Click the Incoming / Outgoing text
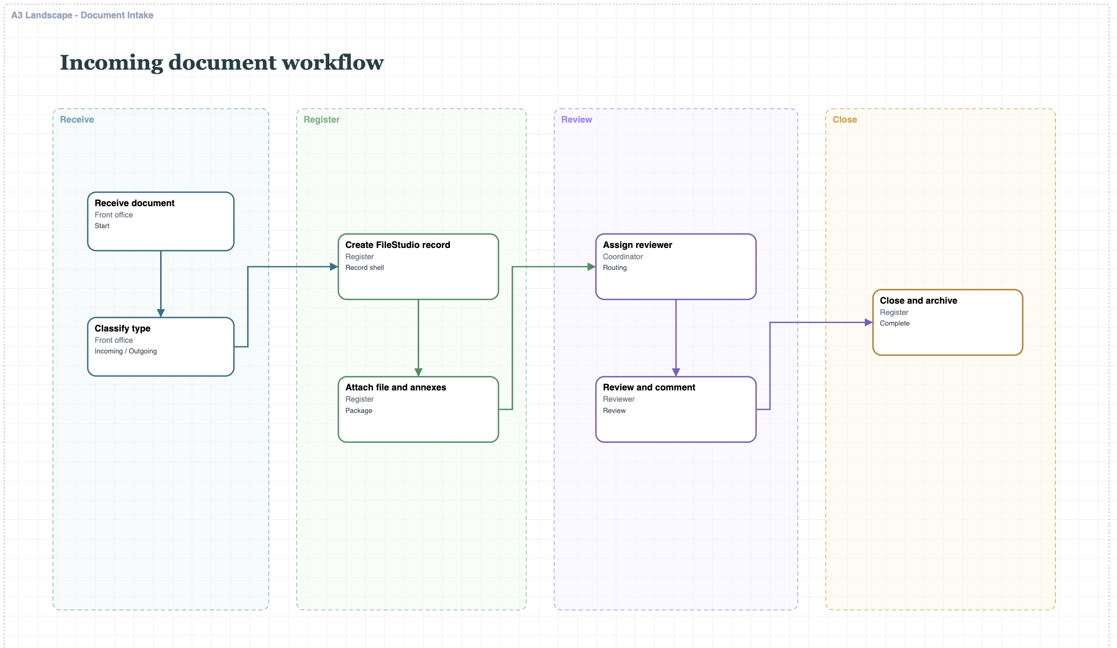The height and width of the screenshot is (648, 1117). coord(126,351)
